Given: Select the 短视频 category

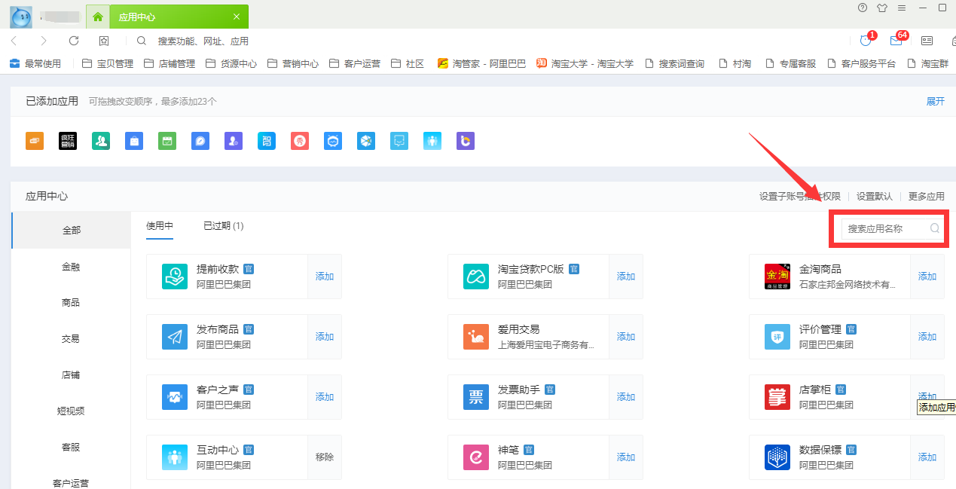Looking at the screenshot, I should pyautogui.click(x=72, y=411).
